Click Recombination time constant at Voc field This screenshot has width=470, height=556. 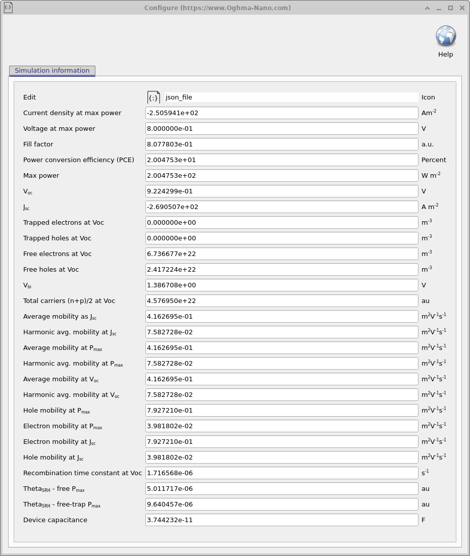point(282,473)
